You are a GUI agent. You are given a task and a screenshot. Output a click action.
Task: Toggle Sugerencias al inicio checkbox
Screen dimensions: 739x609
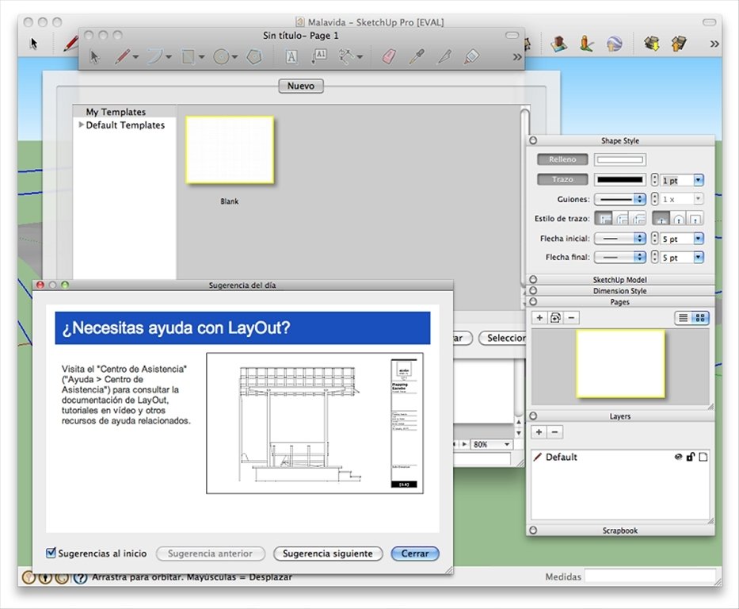click(51, 553)
